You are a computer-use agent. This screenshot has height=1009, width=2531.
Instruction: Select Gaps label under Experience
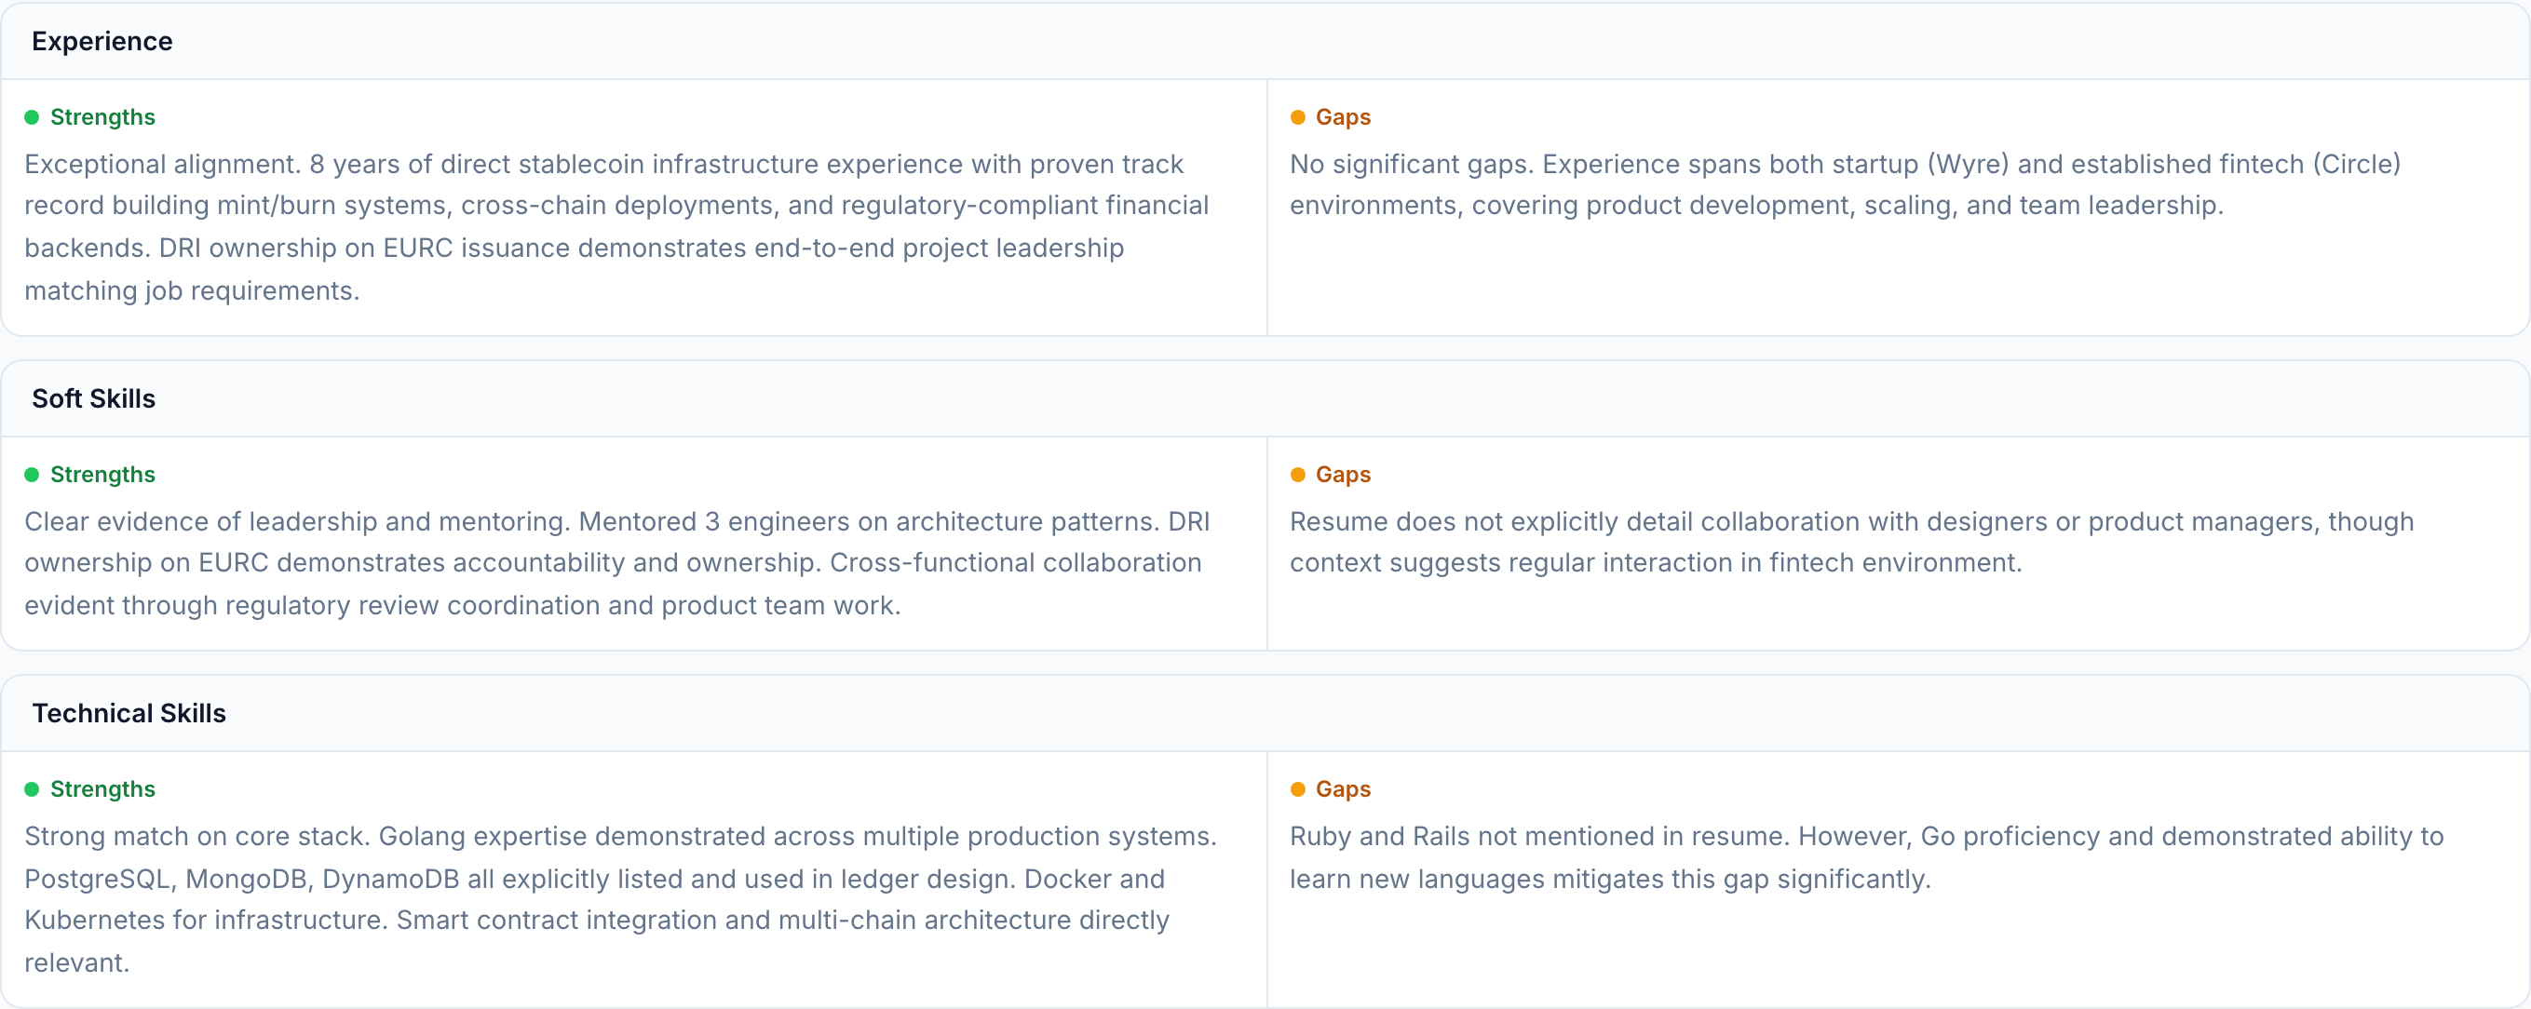(1342, 118)
